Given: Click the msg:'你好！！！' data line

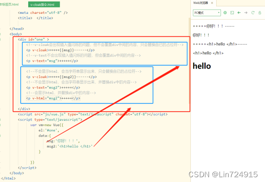Looking at the screenshot, I should pyautogui.click(x=63, y=141).
